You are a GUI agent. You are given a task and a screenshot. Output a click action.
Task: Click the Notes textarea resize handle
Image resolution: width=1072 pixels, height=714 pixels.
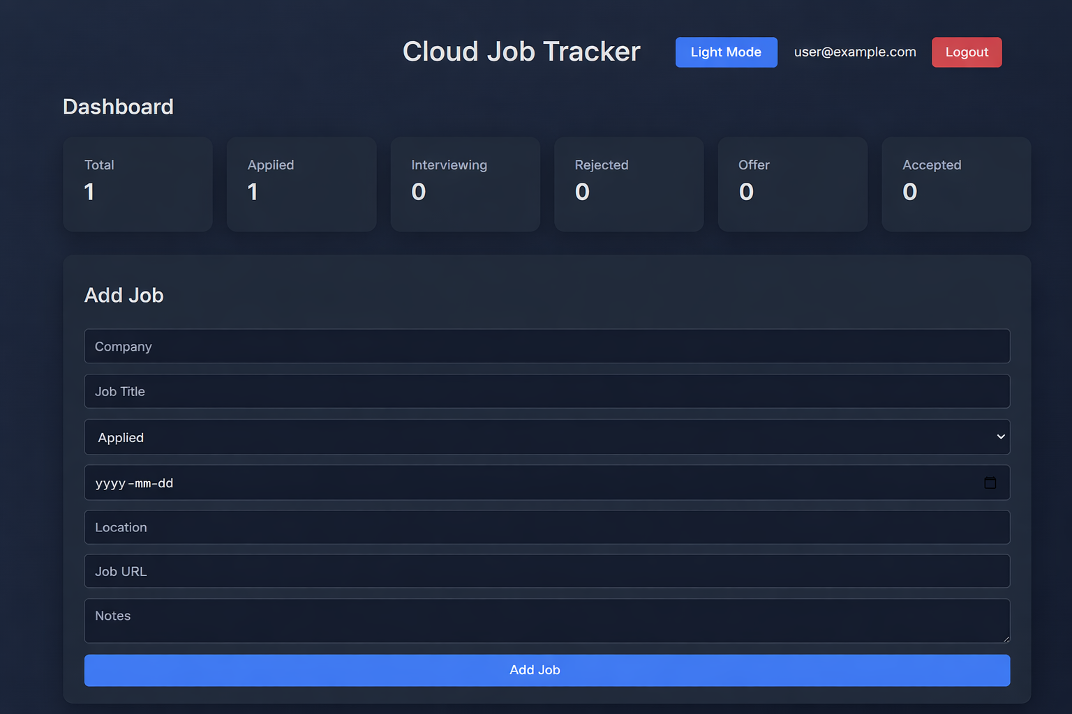click(x=1006, y=639)
